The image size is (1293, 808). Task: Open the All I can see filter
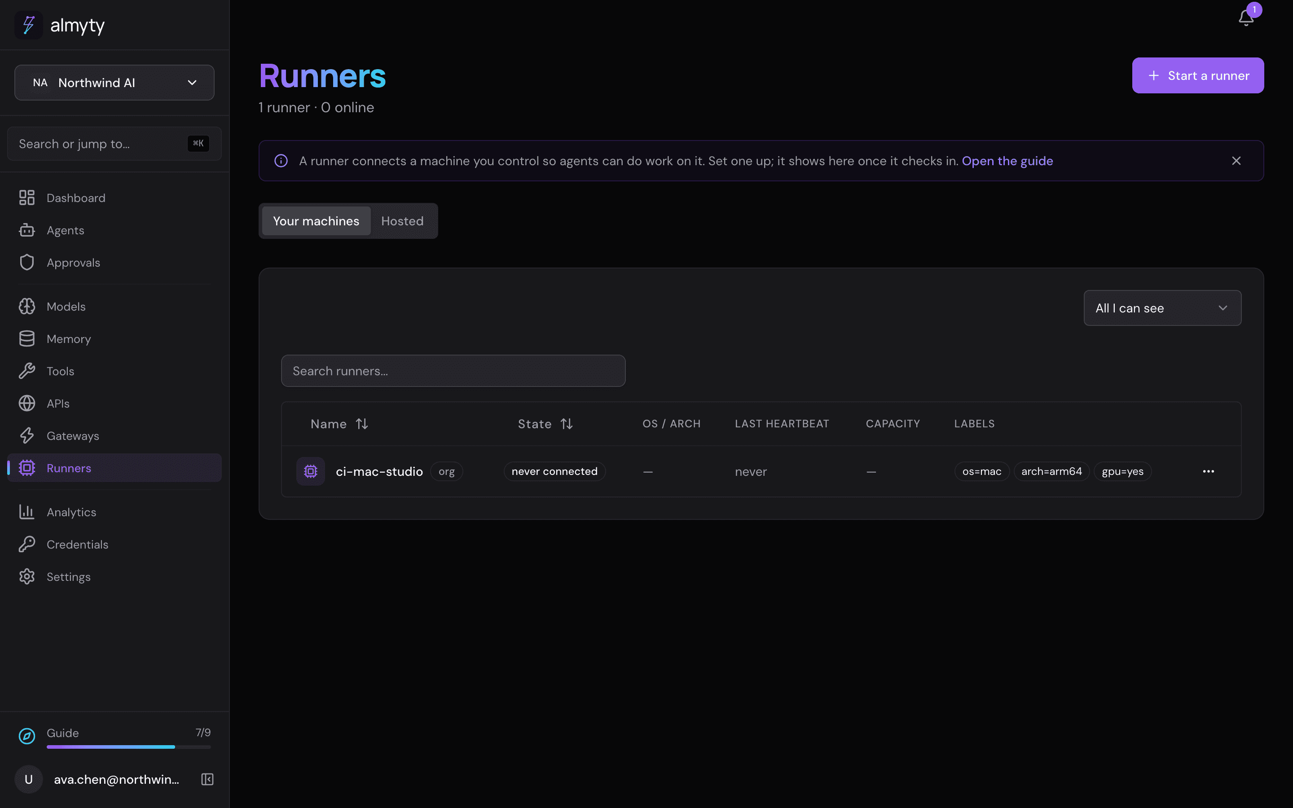1162,308
